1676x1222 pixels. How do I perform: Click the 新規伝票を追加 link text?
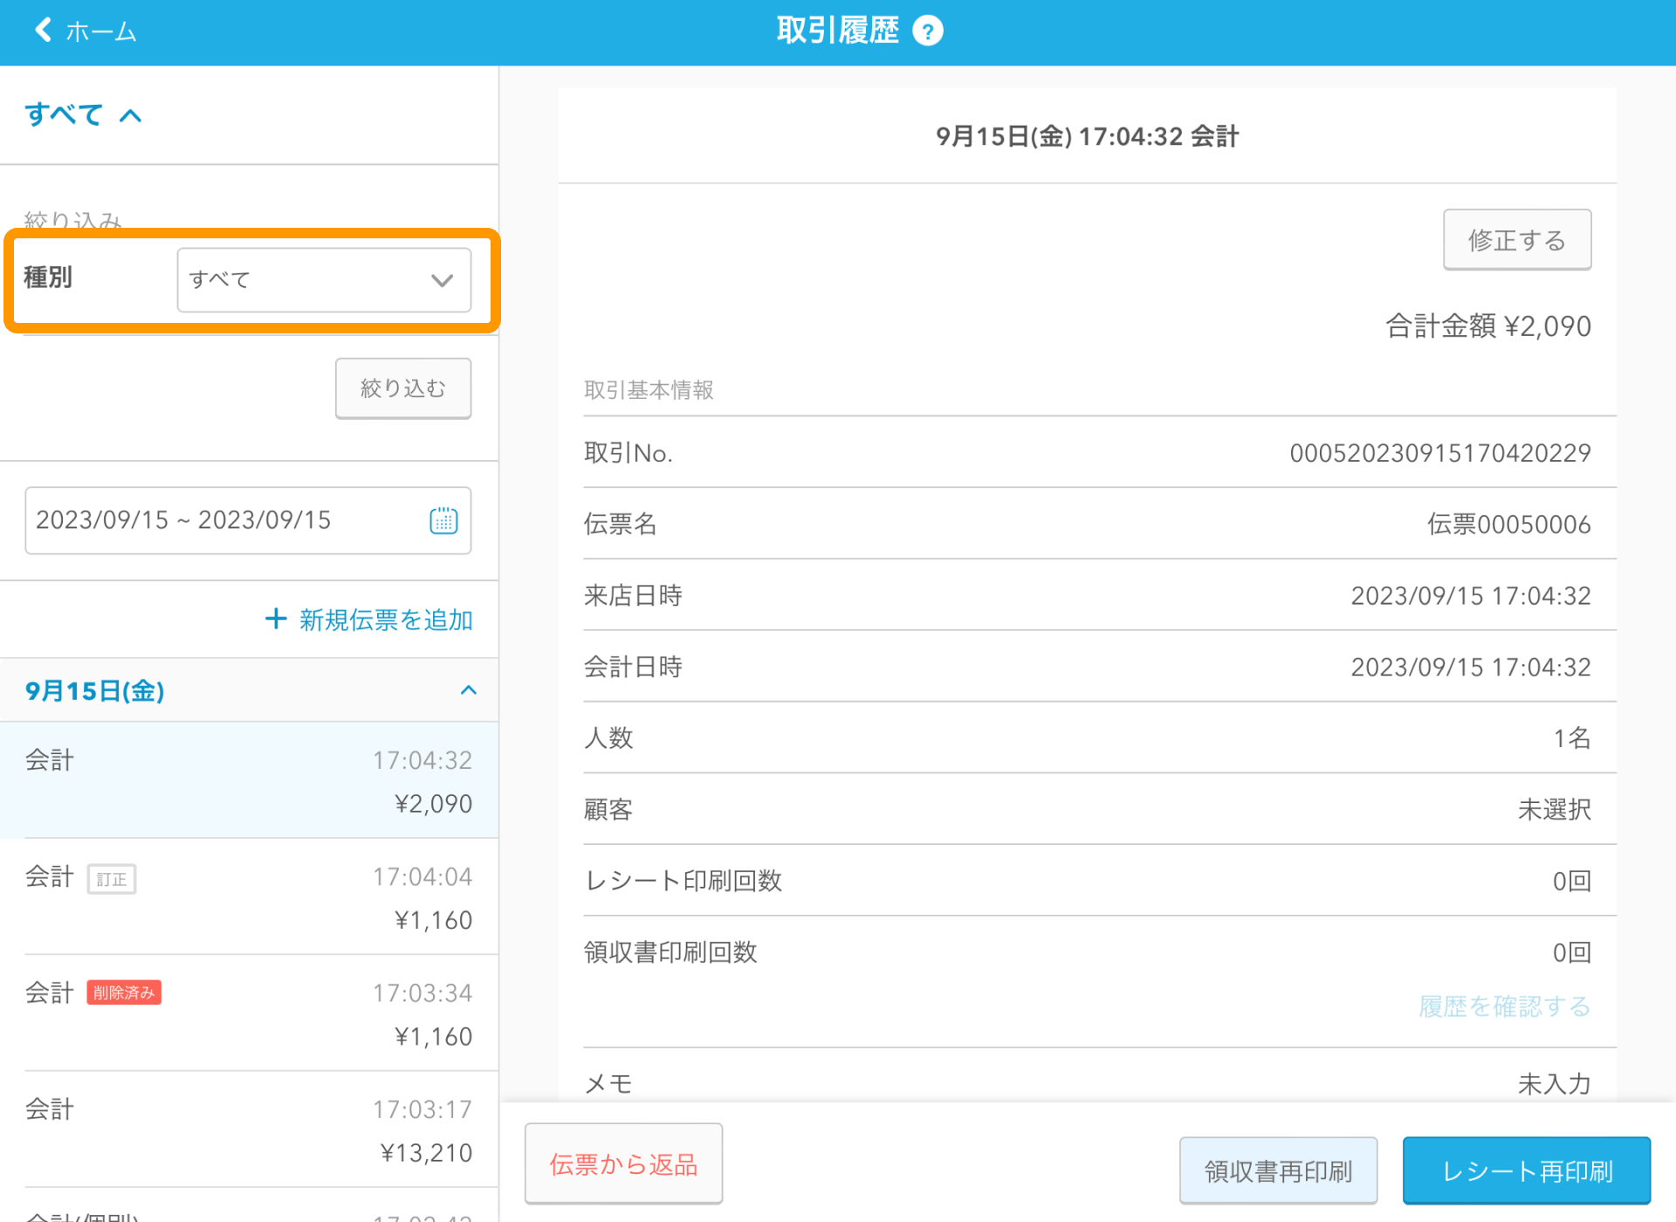(386, 620)
